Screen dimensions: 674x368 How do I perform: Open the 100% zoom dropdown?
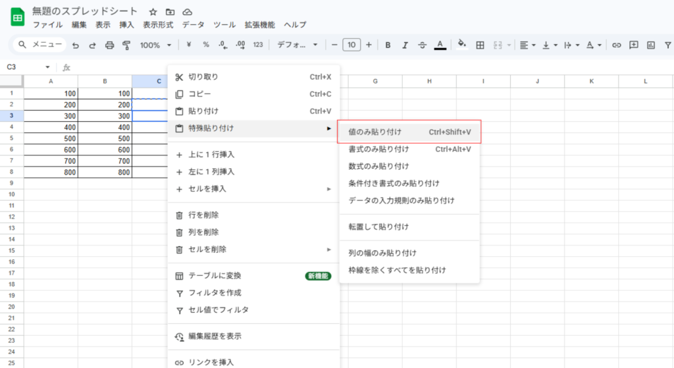pyautogui.click(x=155, y=45)
